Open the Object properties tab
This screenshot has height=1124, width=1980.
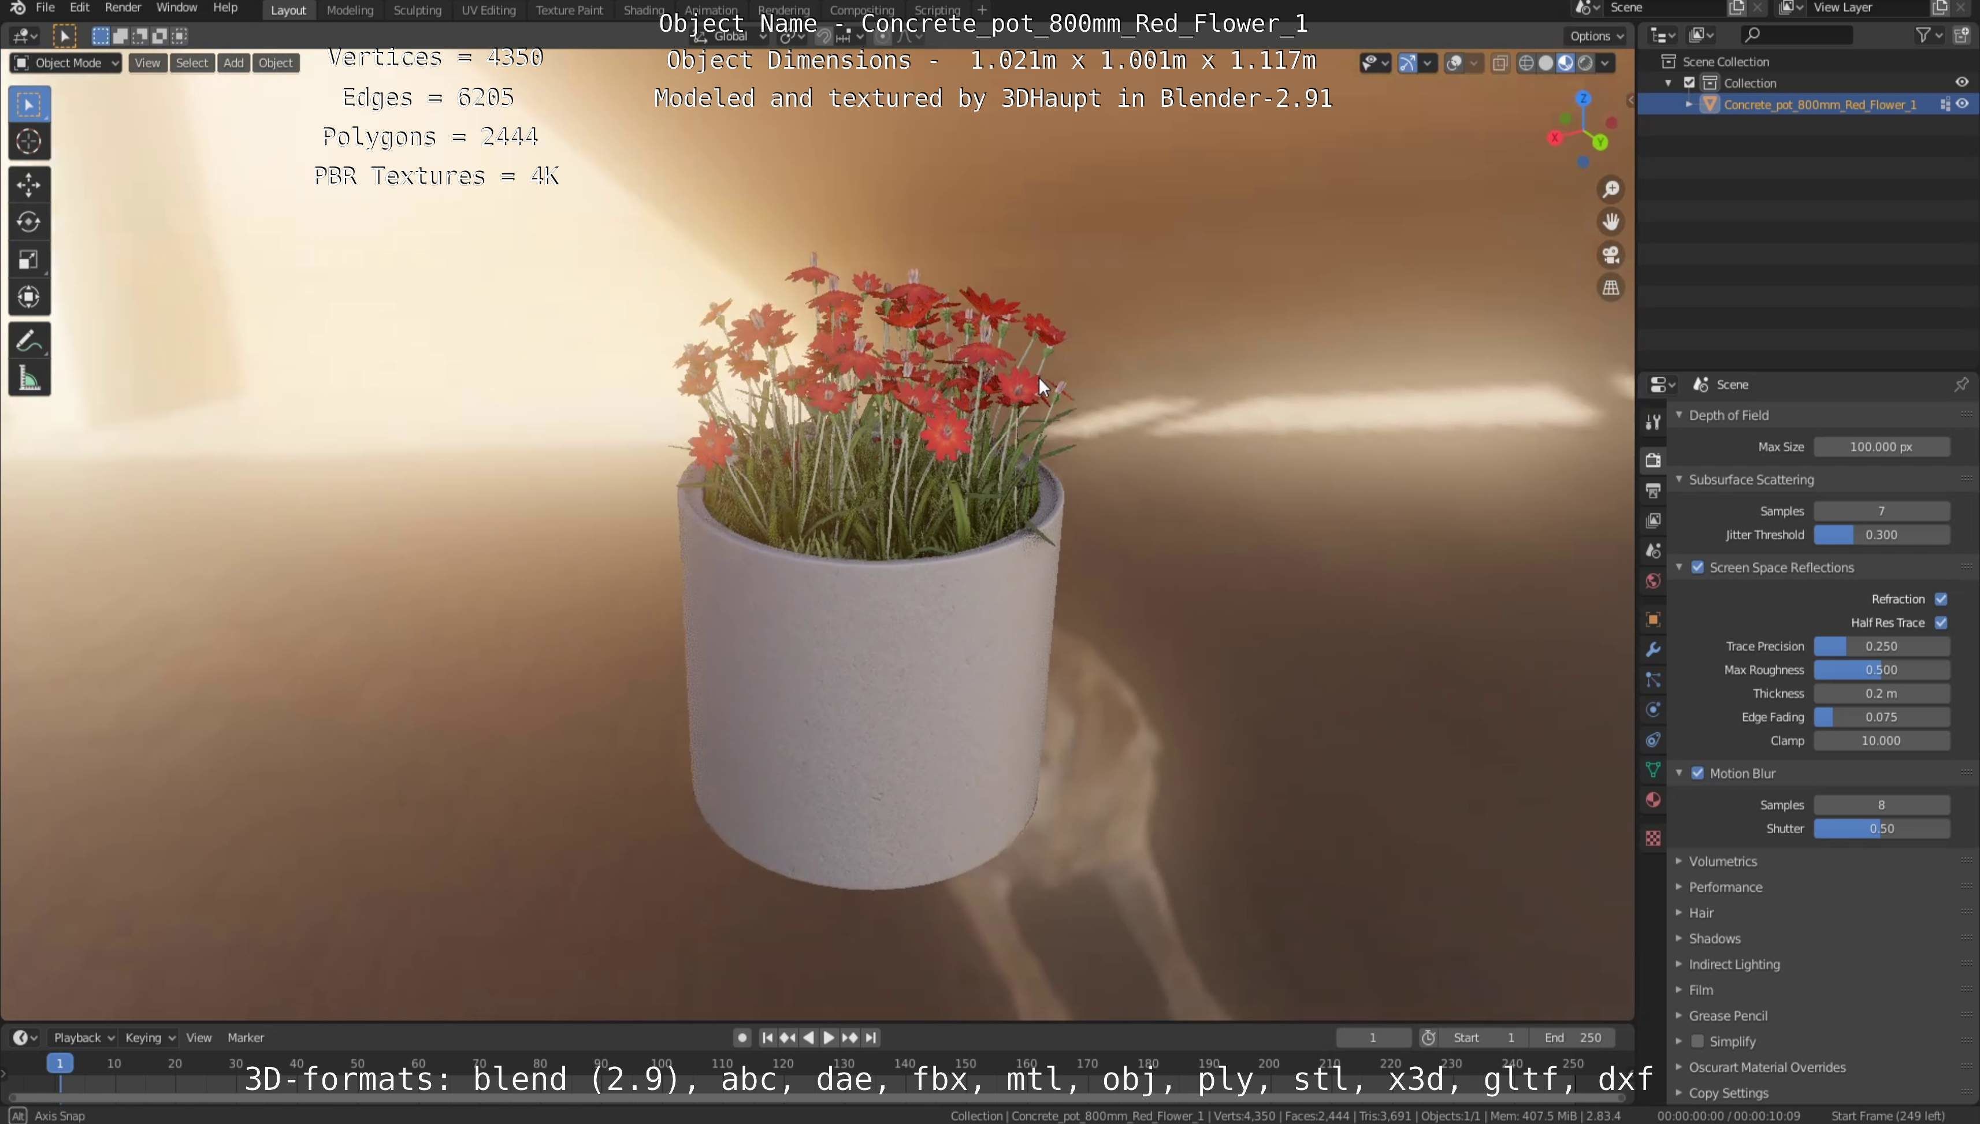point(1652,619)
